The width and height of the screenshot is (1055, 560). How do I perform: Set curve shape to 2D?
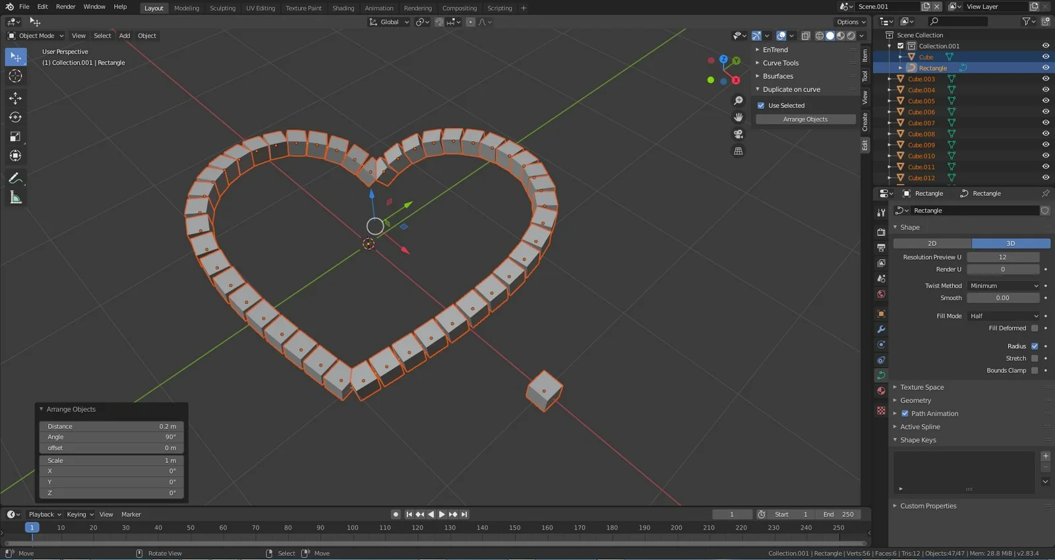932,243
